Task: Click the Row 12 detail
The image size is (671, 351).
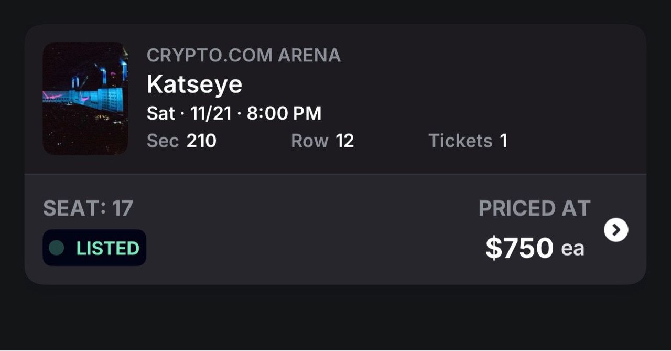Action: [322, 141]
